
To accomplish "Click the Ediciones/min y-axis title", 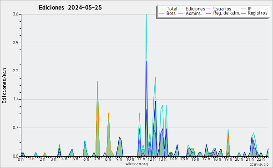I will [5, 85].
